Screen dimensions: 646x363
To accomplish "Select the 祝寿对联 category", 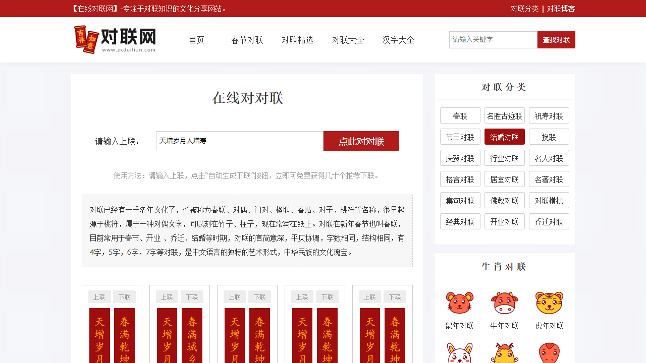I will tap(549, 115).
